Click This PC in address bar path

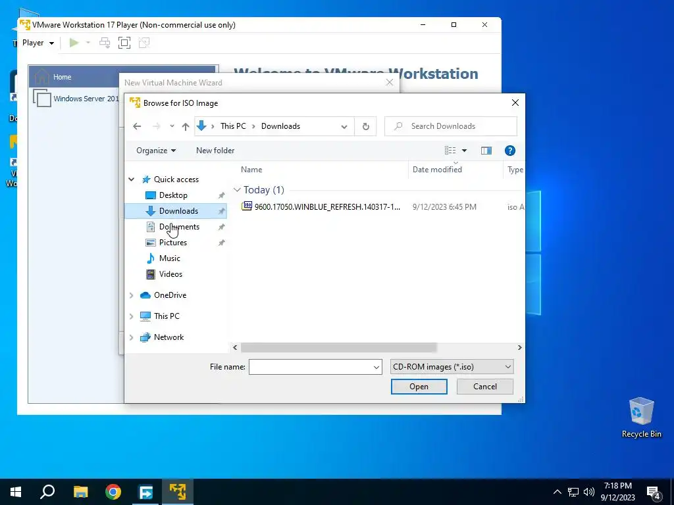pos(233,126)
